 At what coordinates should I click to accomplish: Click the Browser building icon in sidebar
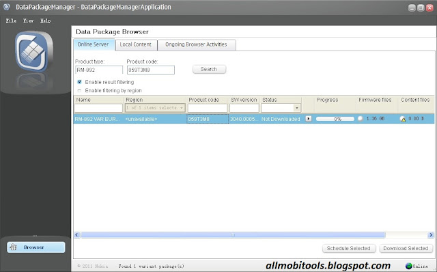point(13,247)
